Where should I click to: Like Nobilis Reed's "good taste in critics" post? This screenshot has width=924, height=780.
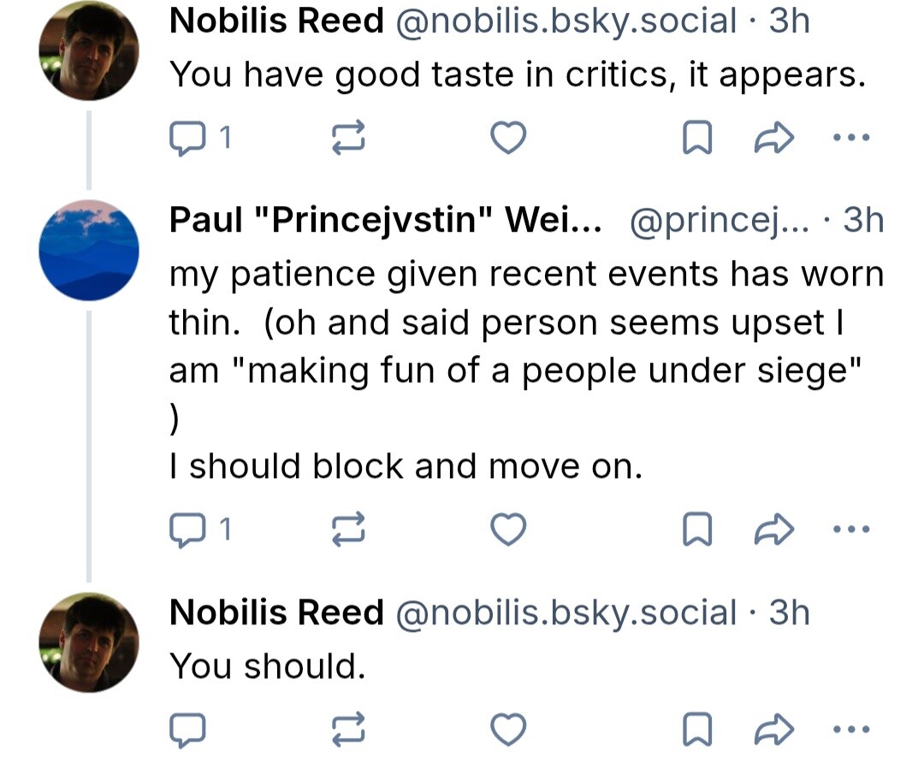click(x=508, y=138)
